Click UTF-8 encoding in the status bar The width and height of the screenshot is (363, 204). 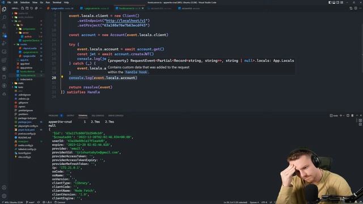pyautogui.click(x=264, y=202)
